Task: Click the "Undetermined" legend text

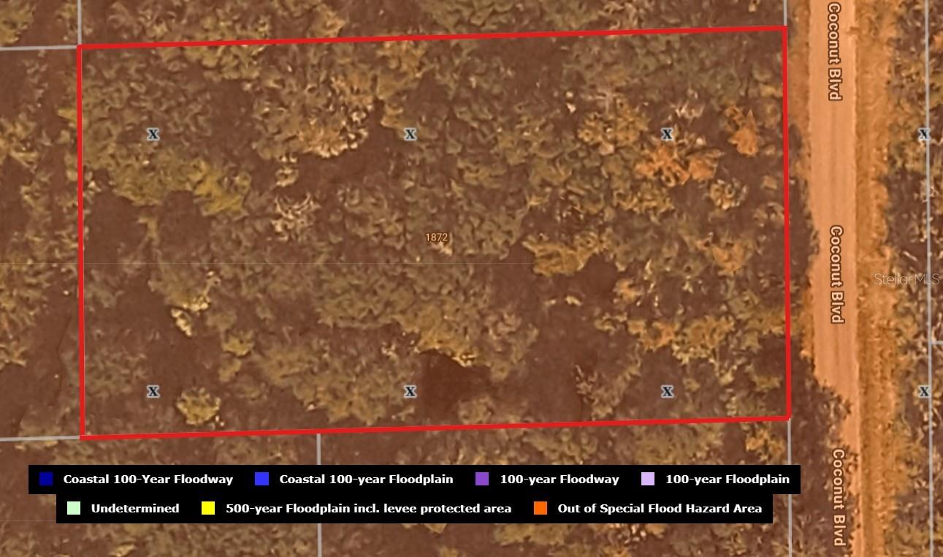Action: click(x=135, y=508)
